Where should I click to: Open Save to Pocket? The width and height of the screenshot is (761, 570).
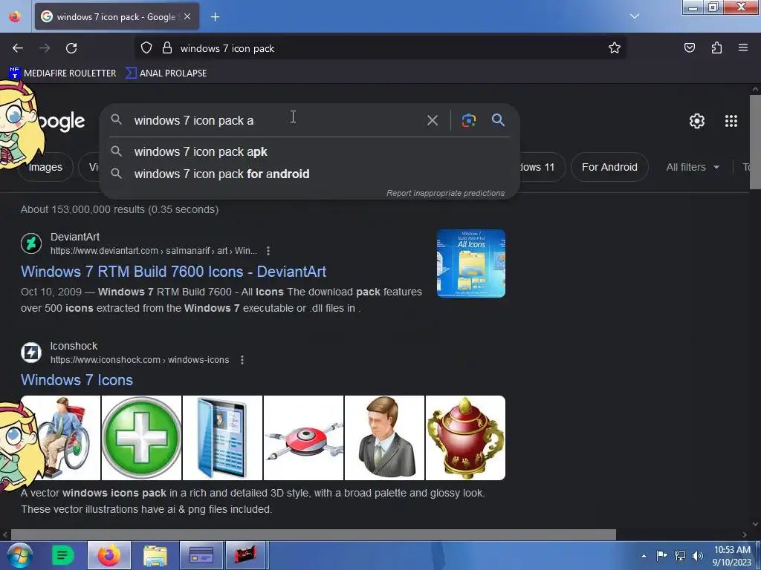[689, 48]
